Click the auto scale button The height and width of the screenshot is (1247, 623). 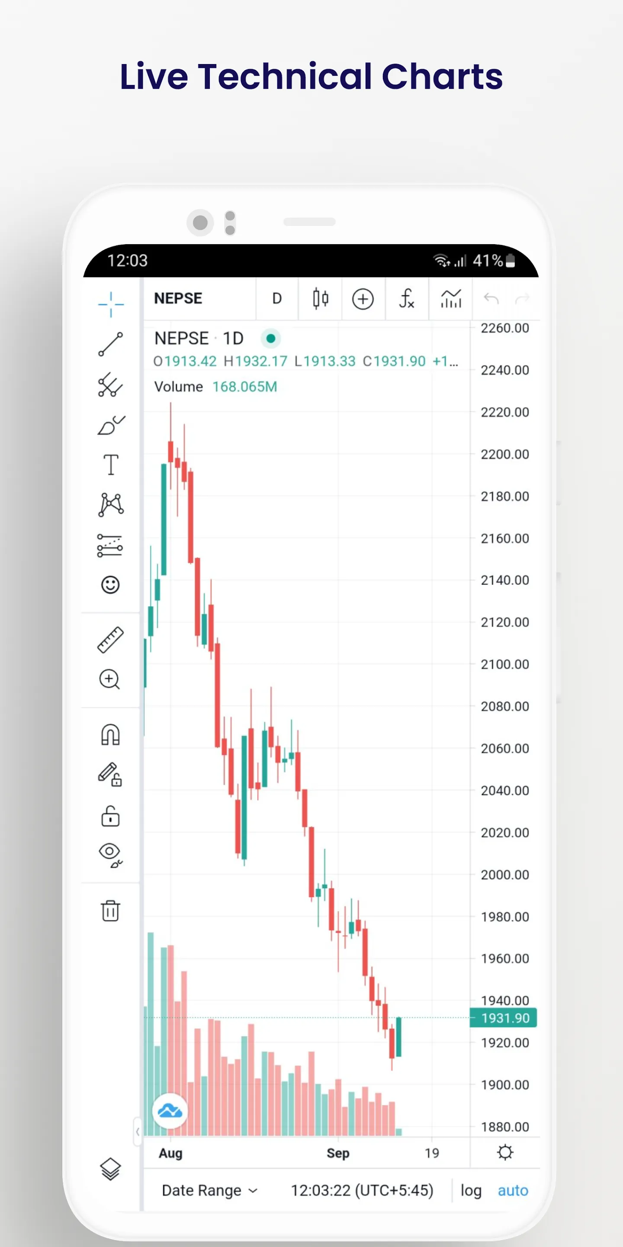point(513,1190)
